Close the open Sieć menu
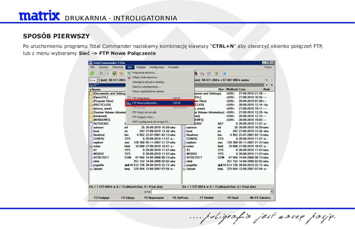 (130, 67)
